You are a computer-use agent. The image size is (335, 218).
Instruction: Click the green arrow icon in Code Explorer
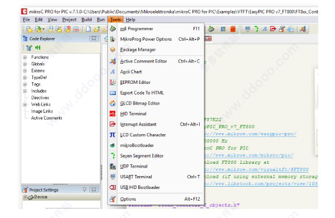(38, 48)
